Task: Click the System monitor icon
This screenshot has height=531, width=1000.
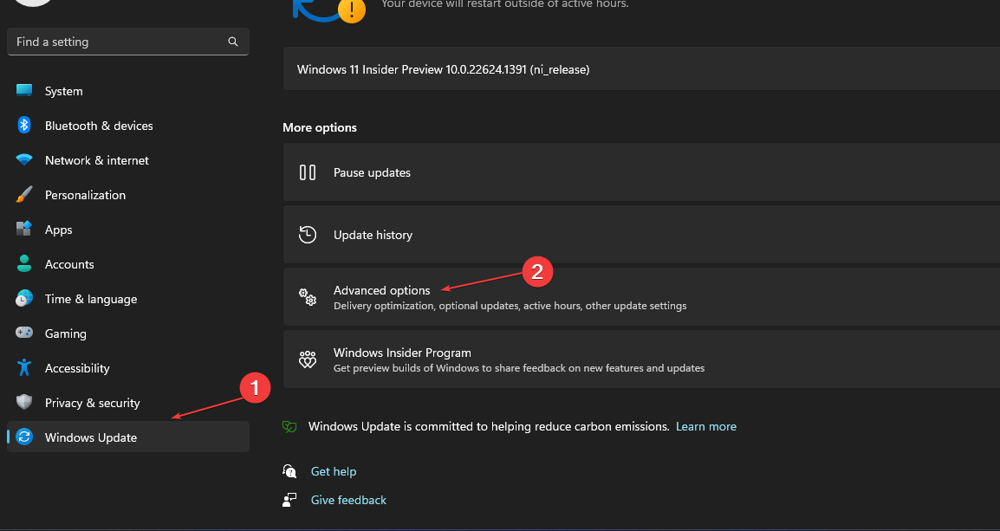Action: [x=24, y=91]
